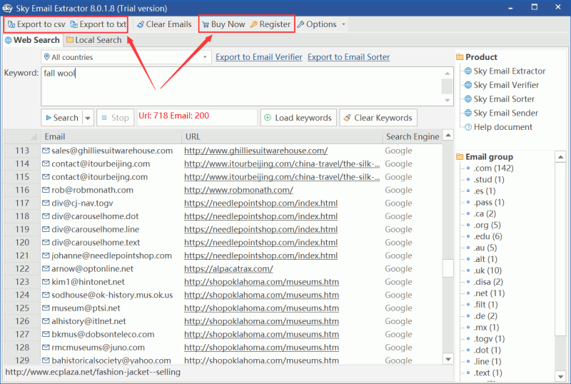Select the .com (142) email group
571x384 pixels.
(x=493, y=168)
